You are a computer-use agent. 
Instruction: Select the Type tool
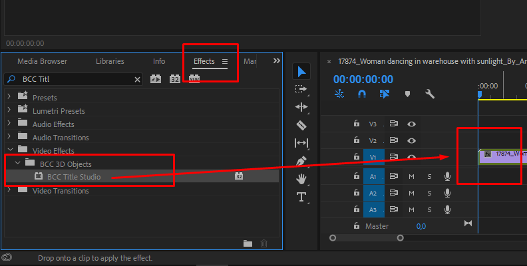click(301, 197)
